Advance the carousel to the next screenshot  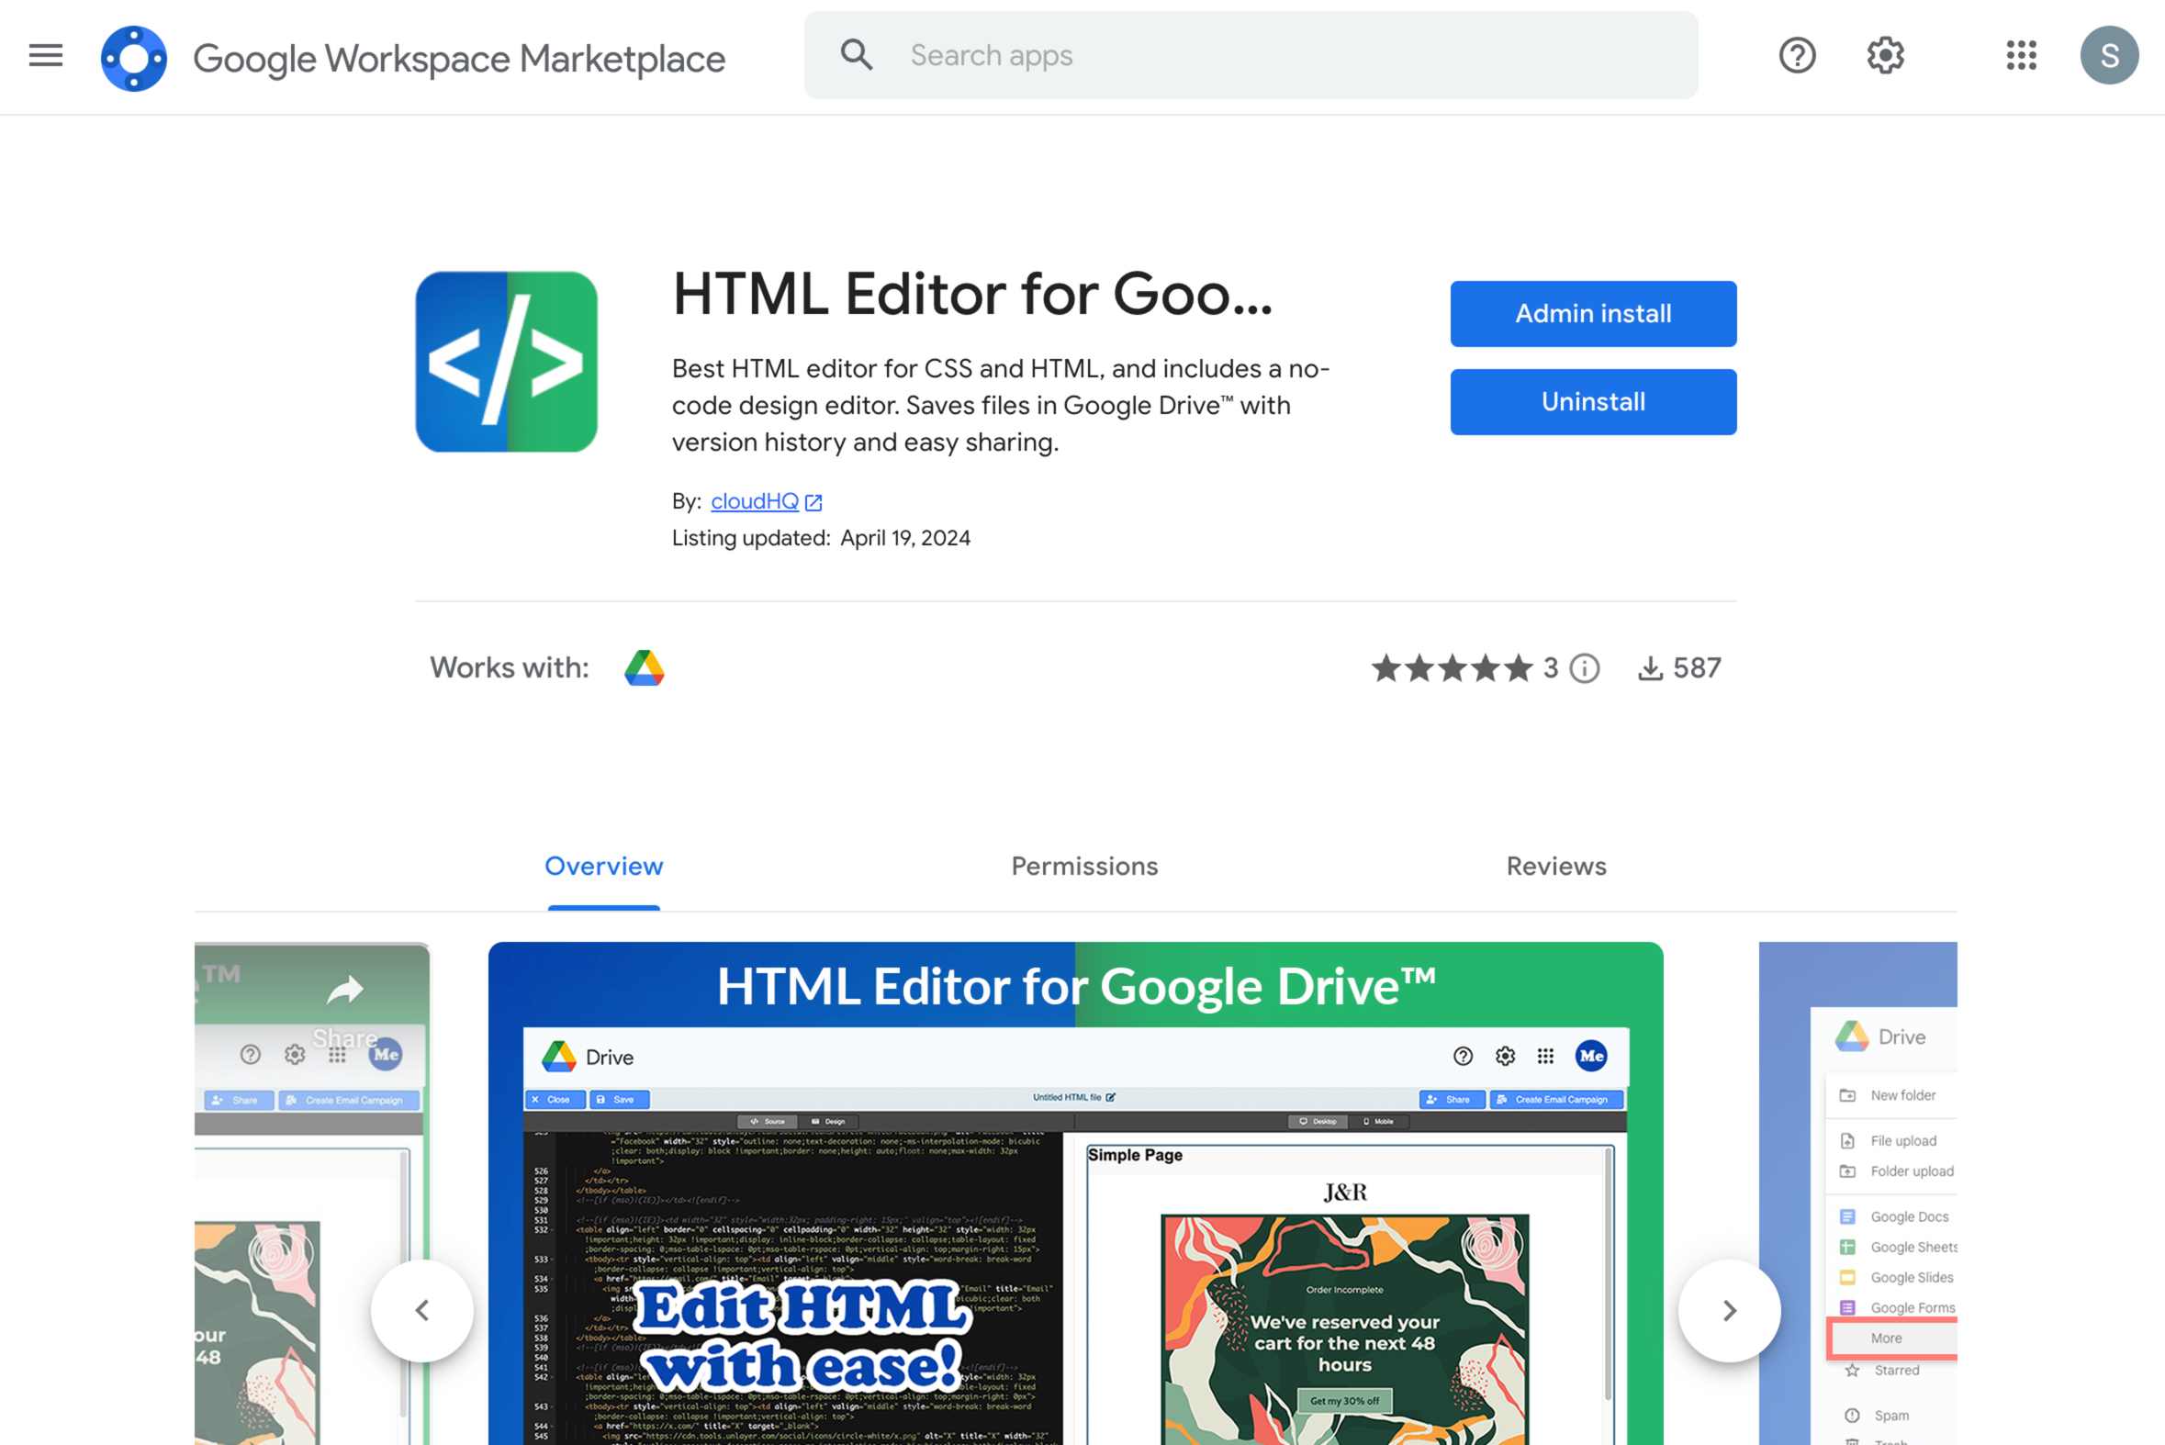coord(1729,1310)
